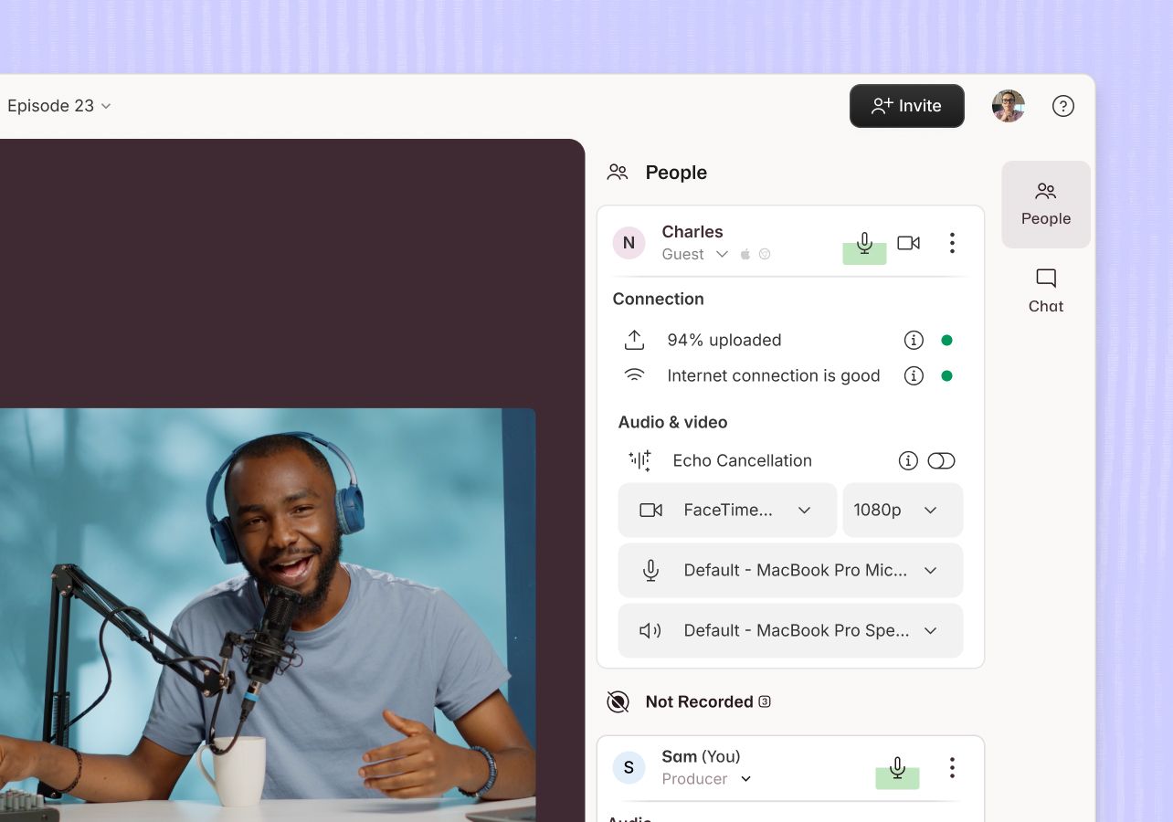Open the MacBook Pro Speakers dropdown
This screenshot has height=822, width=1173.
coord(790,630)
